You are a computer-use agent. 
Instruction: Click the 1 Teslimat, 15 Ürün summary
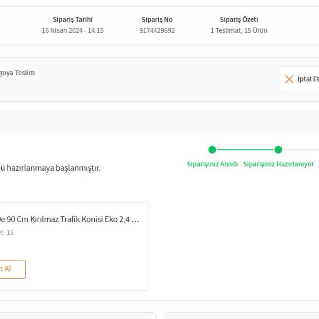point(239,30)
